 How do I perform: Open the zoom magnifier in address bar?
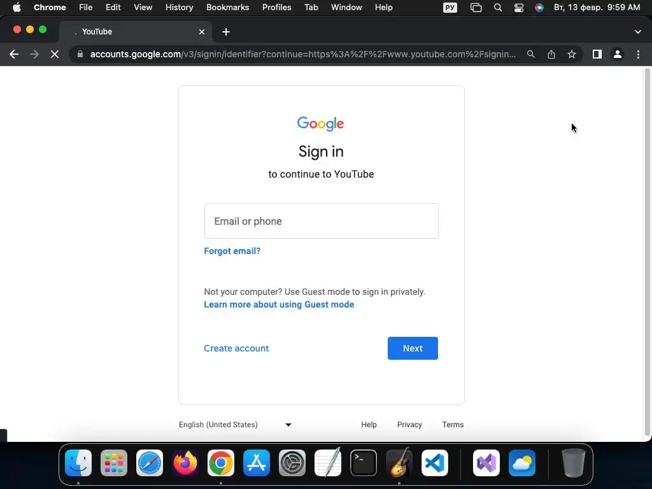[530, 54]
